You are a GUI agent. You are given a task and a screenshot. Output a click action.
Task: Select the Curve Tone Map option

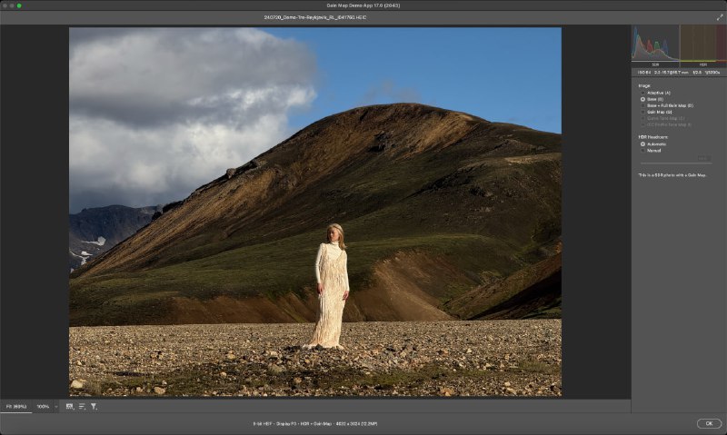pyautogui.click(x=662, y=119)
